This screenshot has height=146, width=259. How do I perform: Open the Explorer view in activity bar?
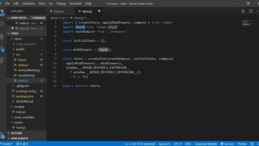tap(1, 13)
